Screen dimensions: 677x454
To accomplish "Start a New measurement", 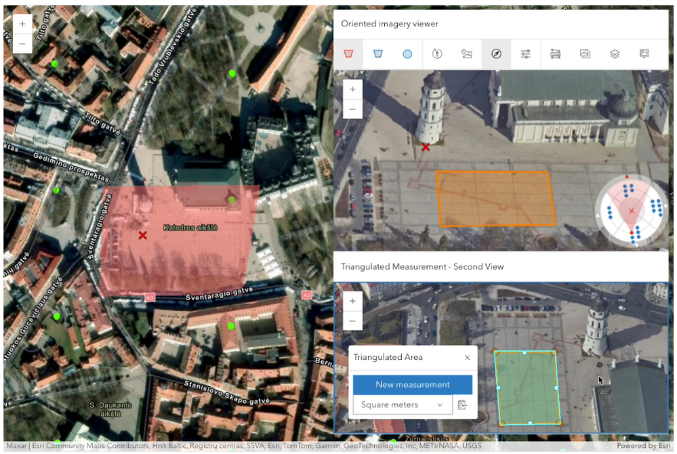I will (413, 384).
